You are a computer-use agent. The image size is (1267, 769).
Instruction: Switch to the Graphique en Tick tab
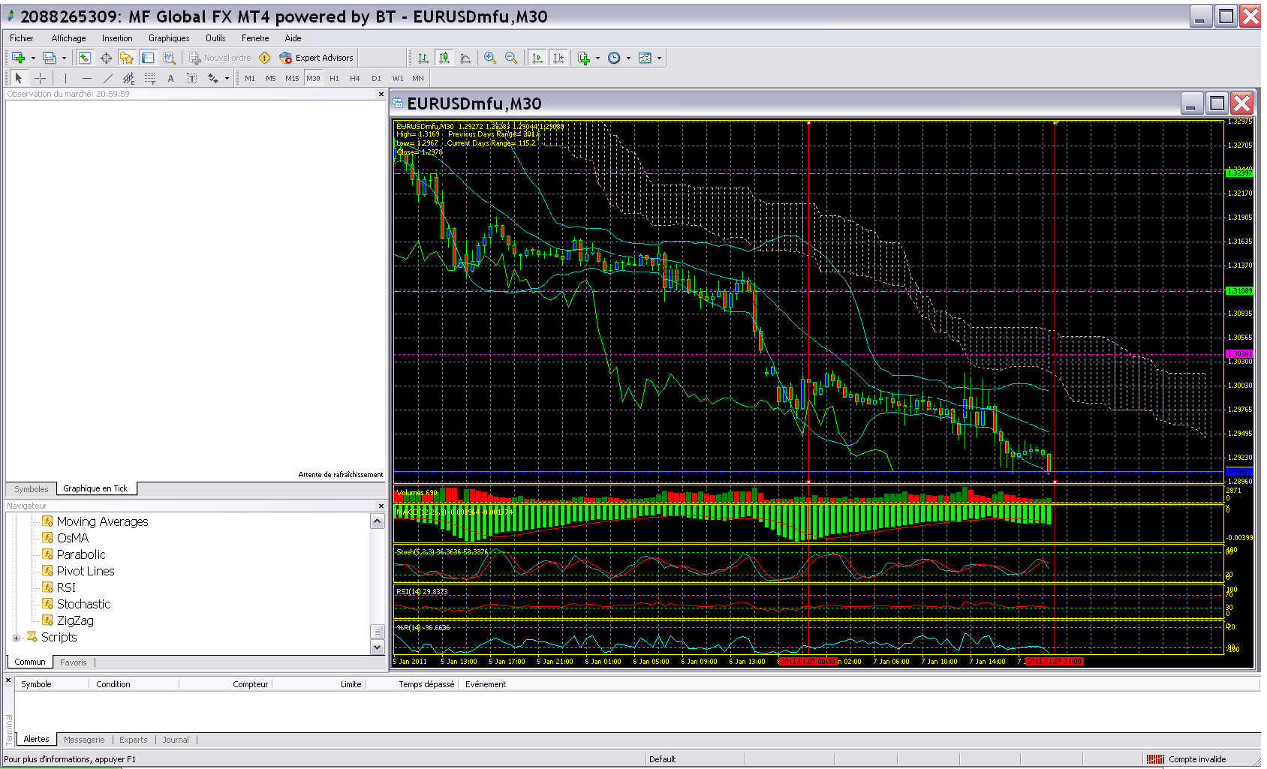(x=95, y=488)
